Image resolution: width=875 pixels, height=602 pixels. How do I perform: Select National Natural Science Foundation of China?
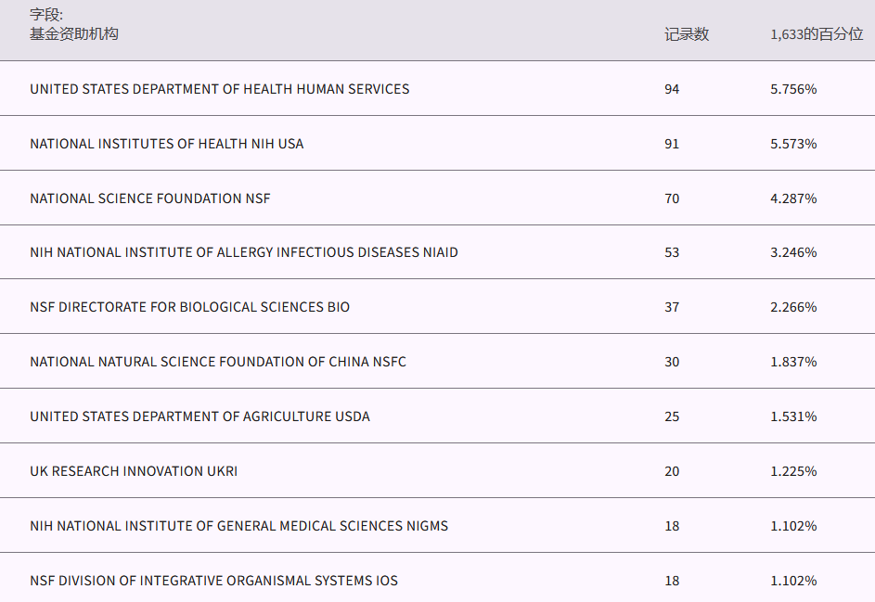coord(218,362)
